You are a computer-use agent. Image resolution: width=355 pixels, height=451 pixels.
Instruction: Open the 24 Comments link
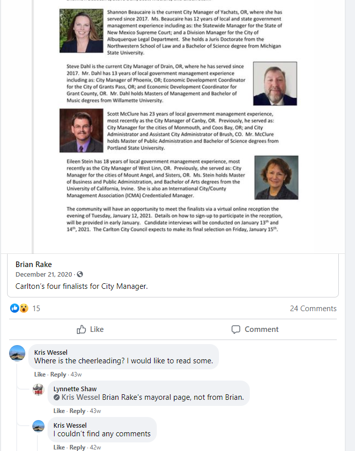tap(313, 308)
